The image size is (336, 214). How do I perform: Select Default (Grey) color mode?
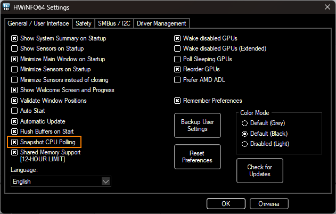pyautogui.click(x=245, y=123)
